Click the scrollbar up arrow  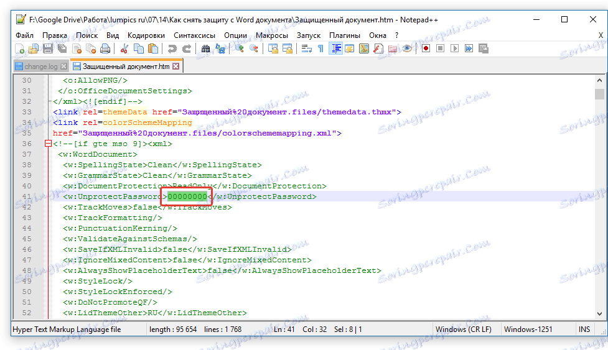click(x=599, y=81)
